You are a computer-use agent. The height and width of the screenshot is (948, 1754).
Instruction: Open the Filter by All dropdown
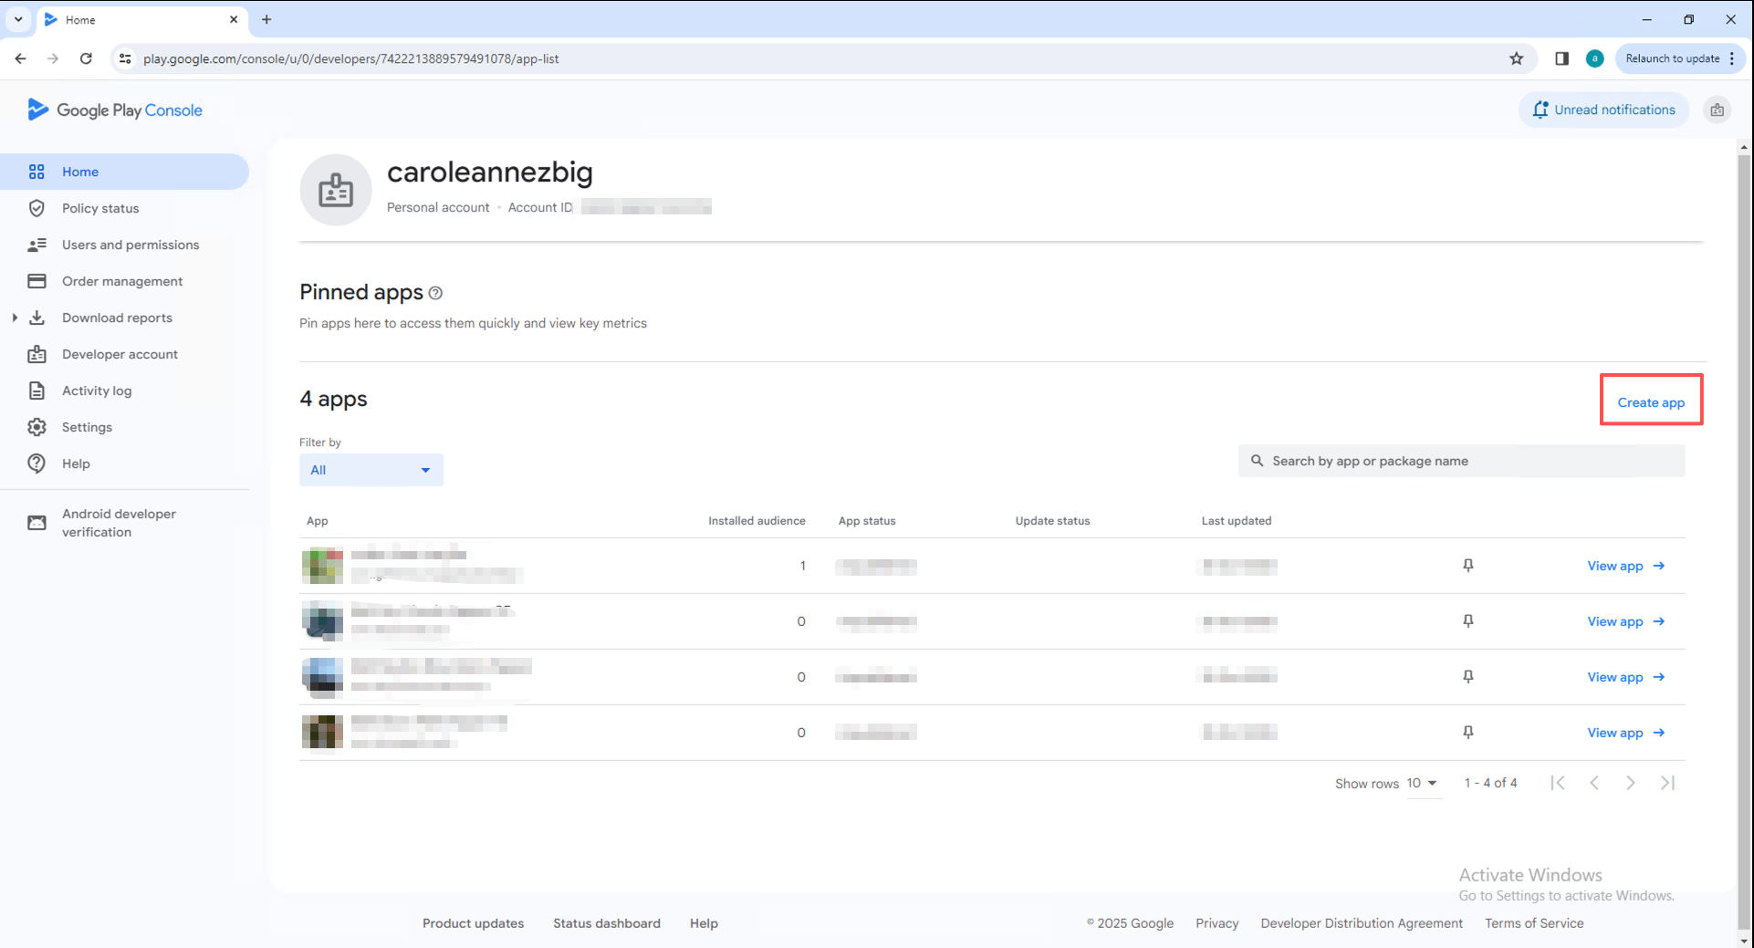pos(371,470)
